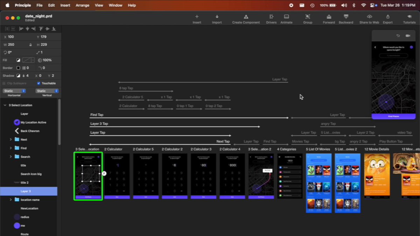Open the Insert tool in toolbar
The width and height of the screenshot is (420, 236).
(197, 19)
